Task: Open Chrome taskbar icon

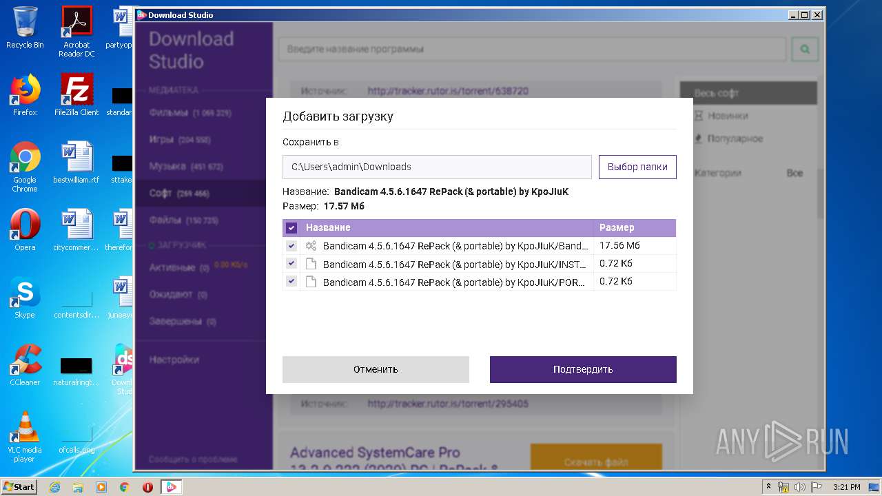Action: tap(124, 487)
